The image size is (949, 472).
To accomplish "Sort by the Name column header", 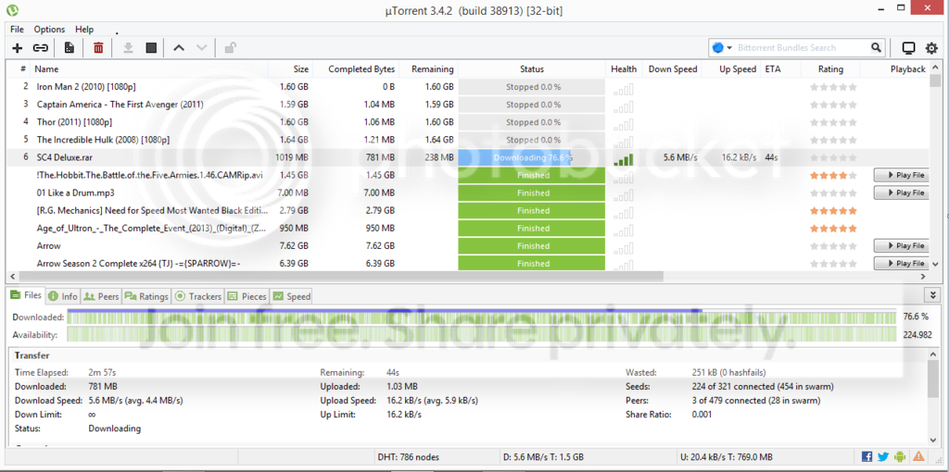I will tap(149, 68).
